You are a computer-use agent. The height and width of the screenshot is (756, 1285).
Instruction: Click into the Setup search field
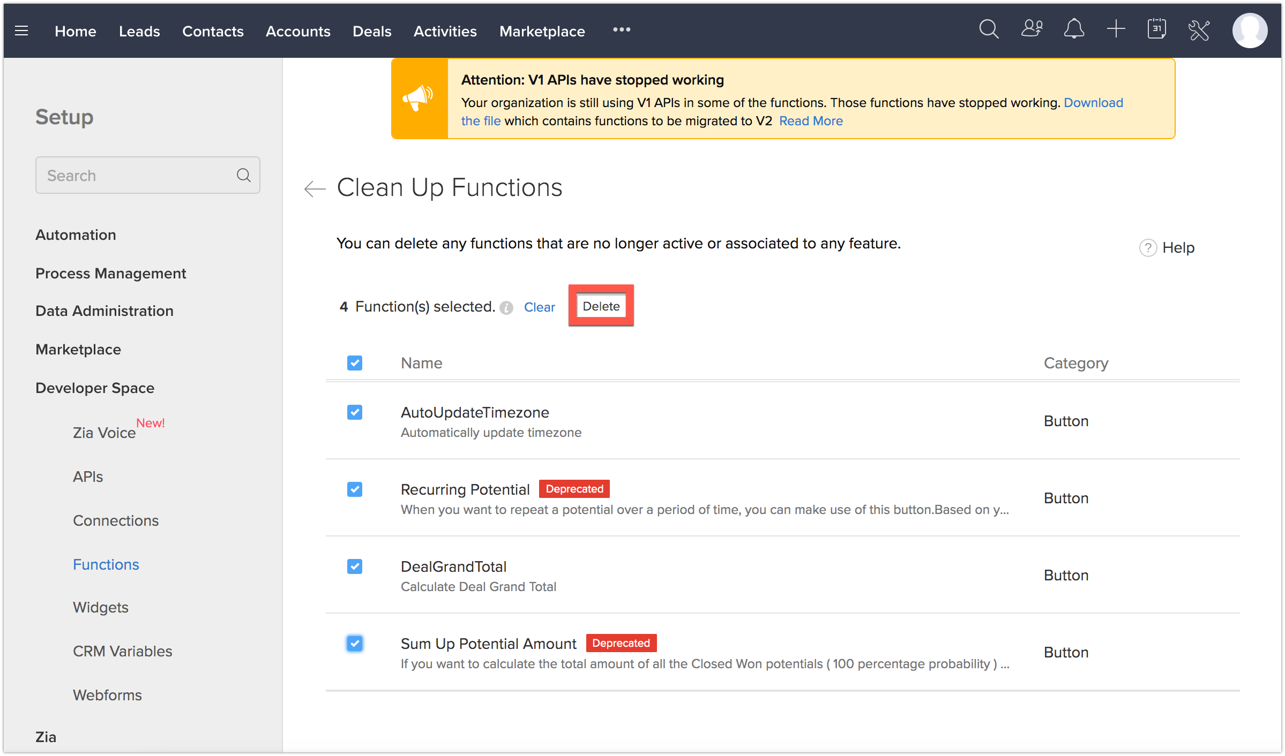148,175
